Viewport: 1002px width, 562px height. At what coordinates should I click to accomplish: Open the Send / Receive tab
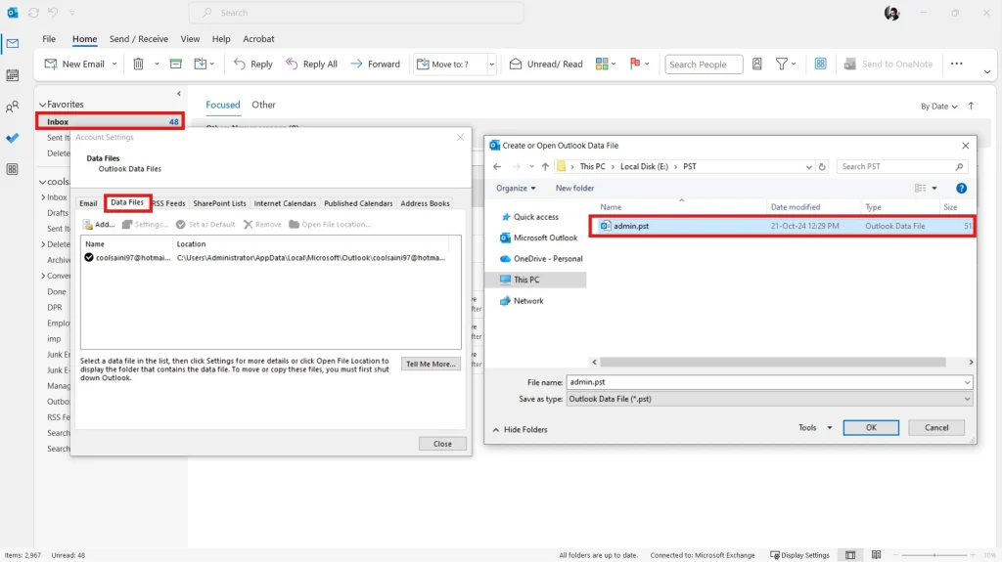139,39
